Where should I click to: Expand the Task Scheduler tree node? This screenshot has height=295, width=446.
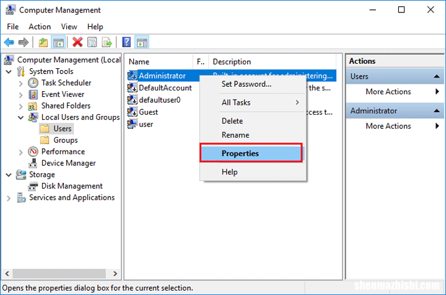[x=21, y=83]
